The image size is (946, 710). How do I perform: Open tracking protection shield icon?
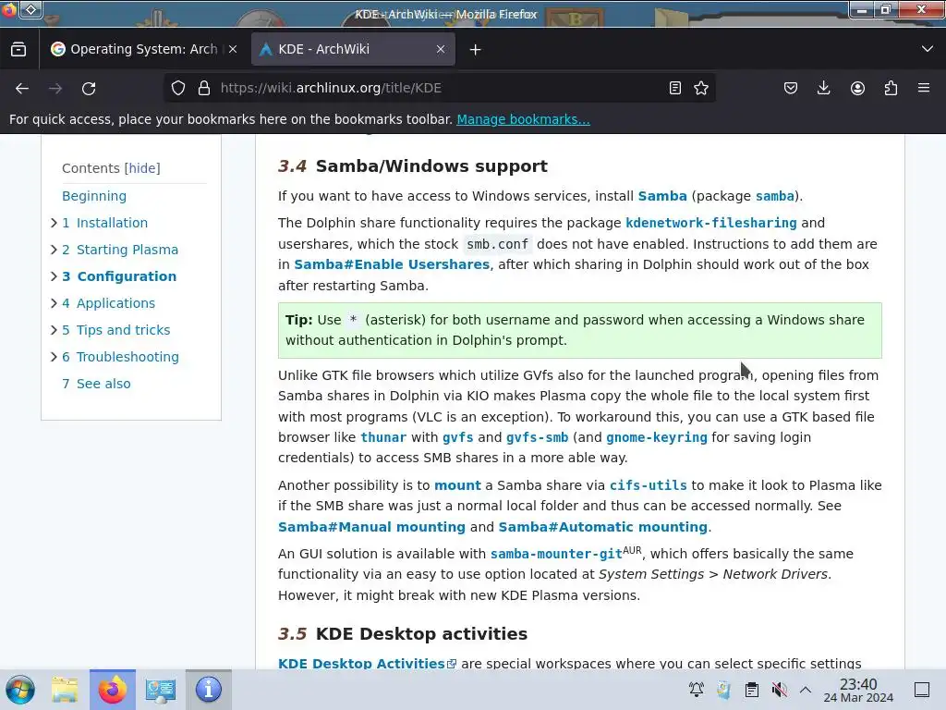[x=178, y=88]
